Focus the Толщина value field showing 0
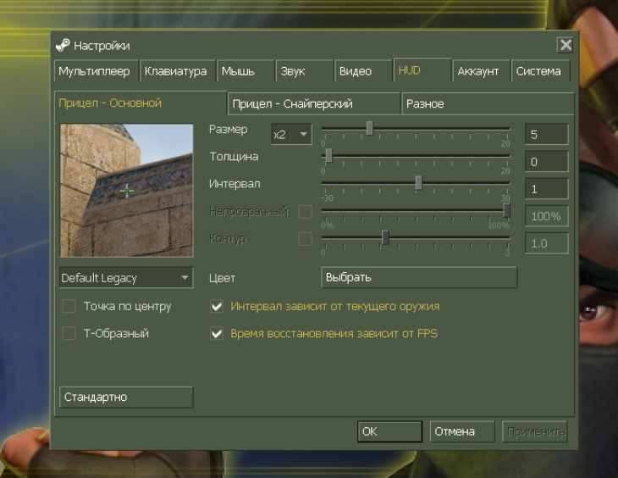 point(546,161)
